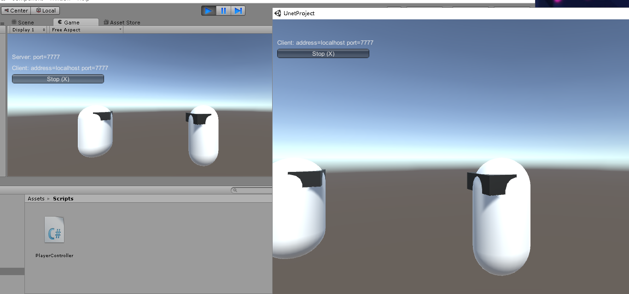The image size is (629, 294).
Task: Click Assets in the project breadcrumb
Action: coord(36,199)
